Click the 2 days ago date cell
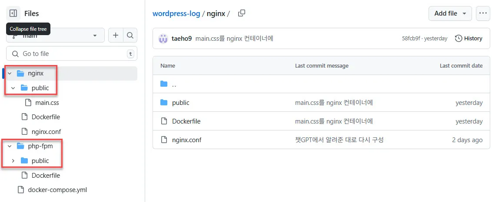 467,140
